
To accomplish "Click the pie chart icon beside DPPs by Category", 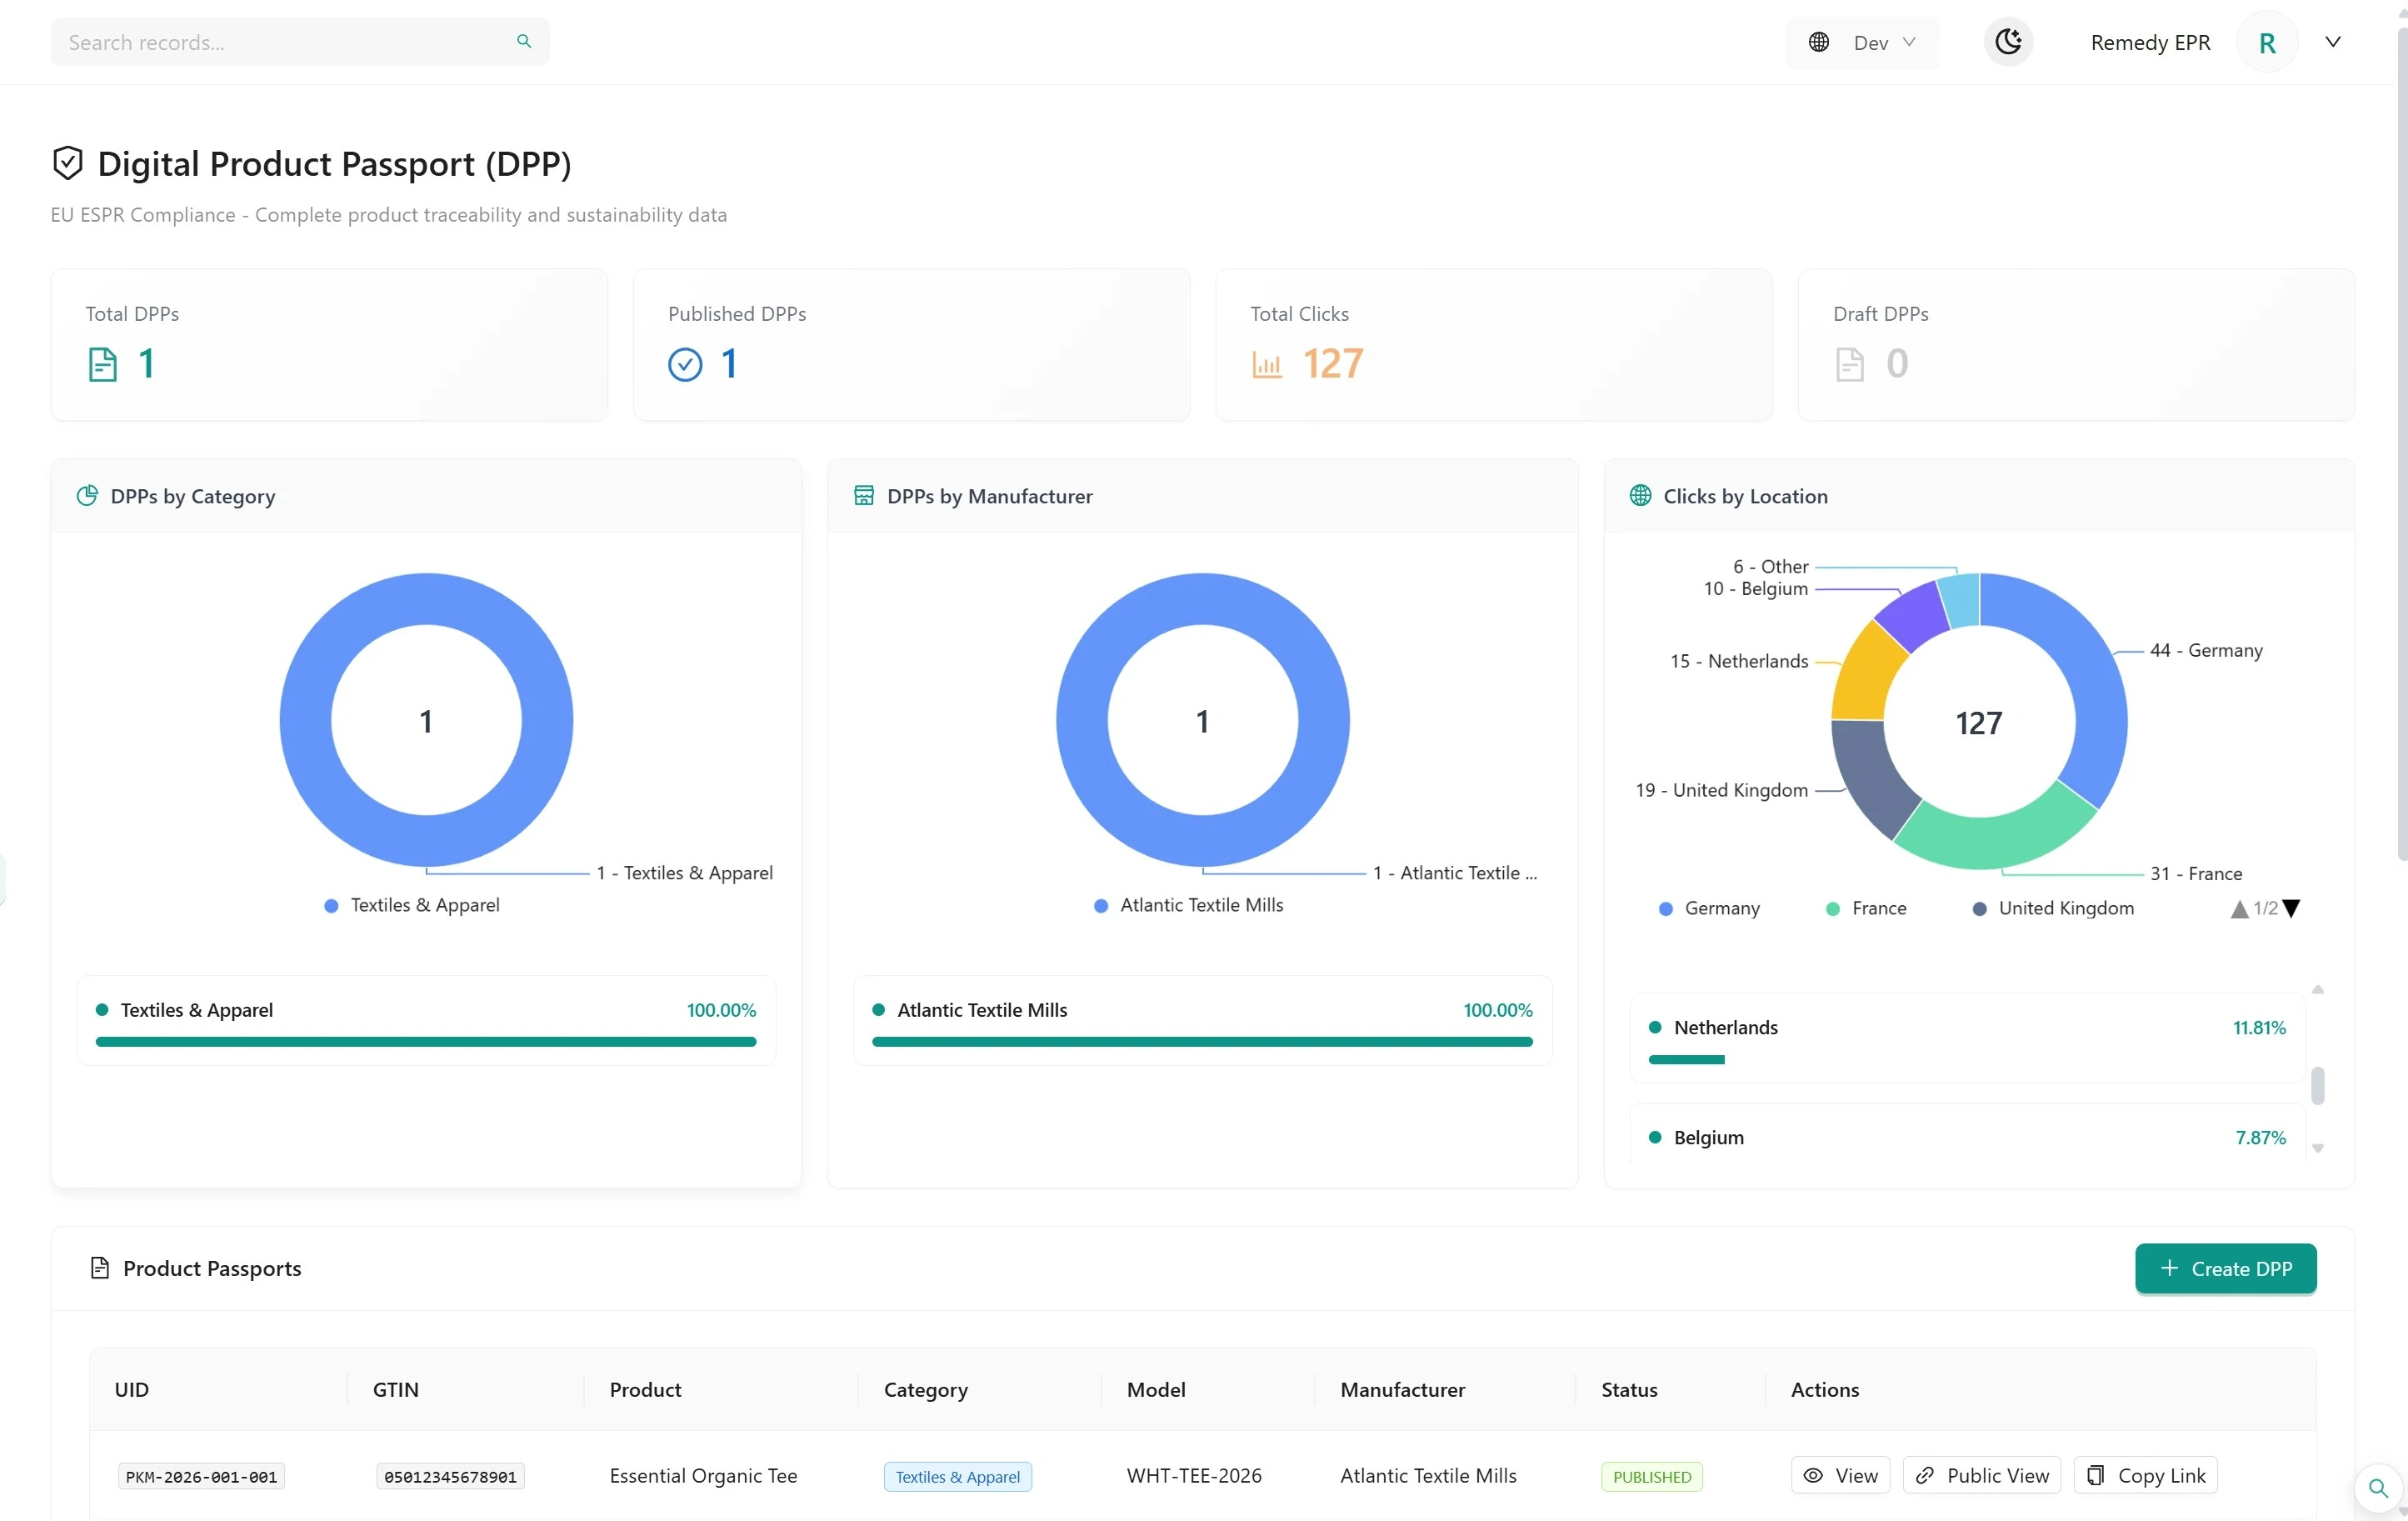I will (86, 495).
